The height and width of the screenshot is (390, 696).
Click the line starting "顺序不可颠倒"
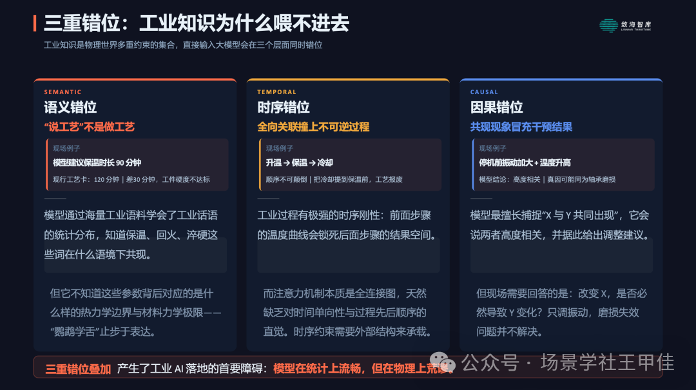[334, 179]
